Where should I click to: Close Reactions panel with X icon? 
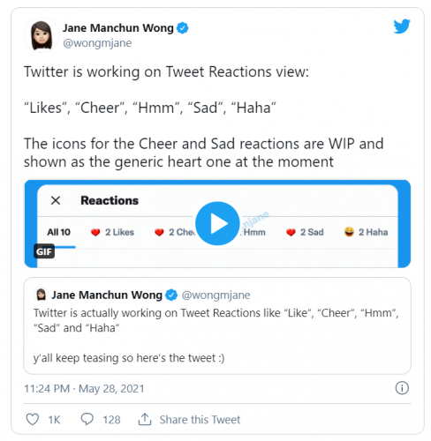tap(56, 200)
